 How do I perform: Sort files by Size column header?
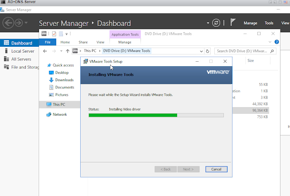[258, 61]
